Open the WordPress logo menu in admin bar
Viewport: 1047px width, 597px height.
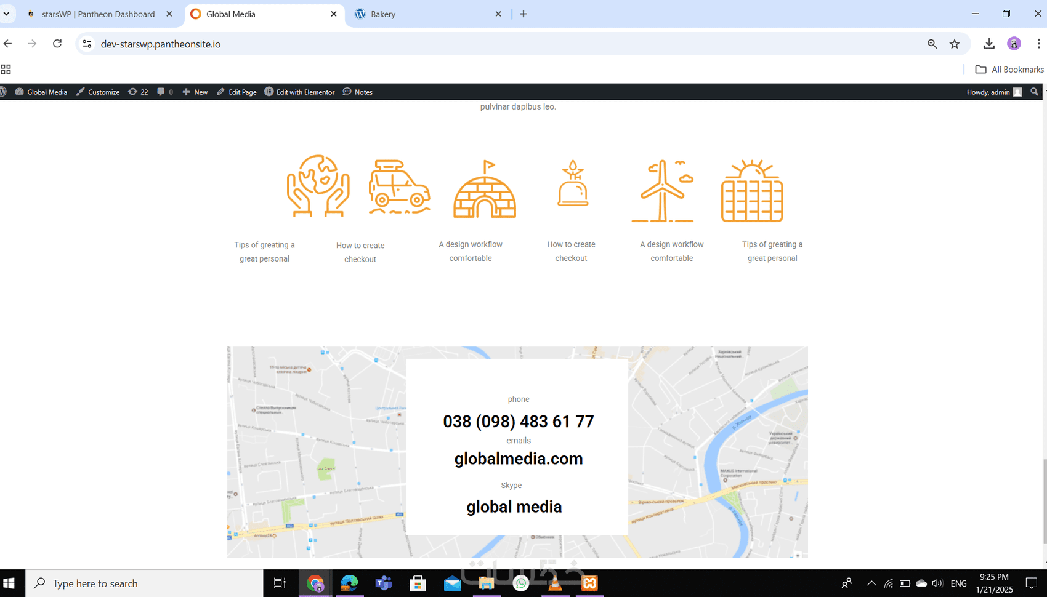coord(3,92)
